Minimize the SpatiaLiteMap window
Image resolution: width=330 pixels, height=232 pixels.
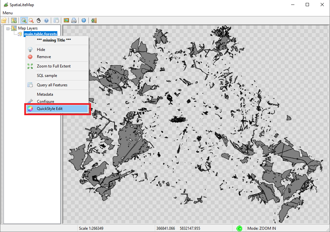pyautogui.click(x=292, y=5)
